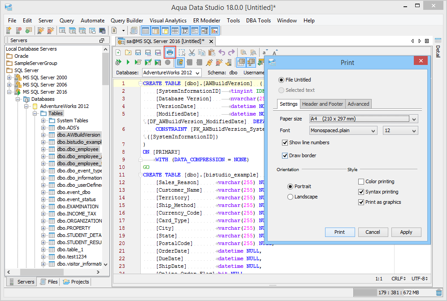Click the Redo arrow icon

(x=231, y=52)
